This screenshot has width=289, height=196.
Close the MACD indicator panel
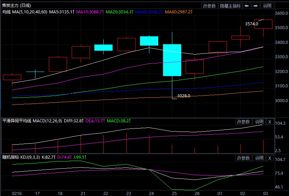pos(270,122)
